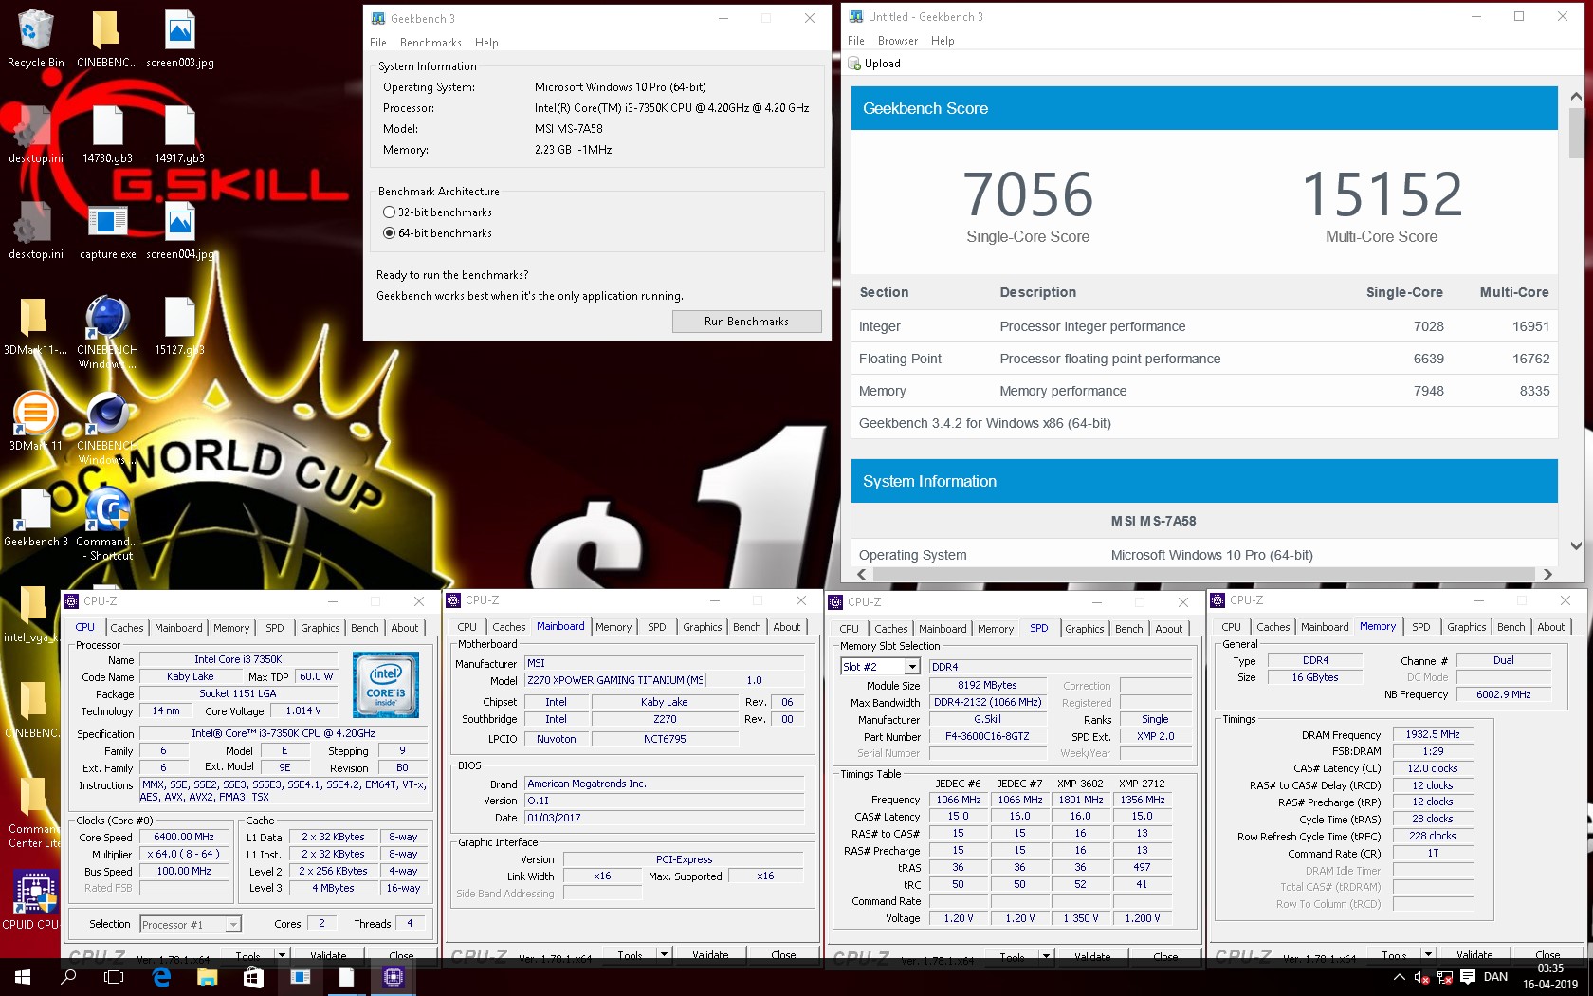Open Help menu in Untitled Geekbench window
1593x996 pixels.
tap(943, 41)
